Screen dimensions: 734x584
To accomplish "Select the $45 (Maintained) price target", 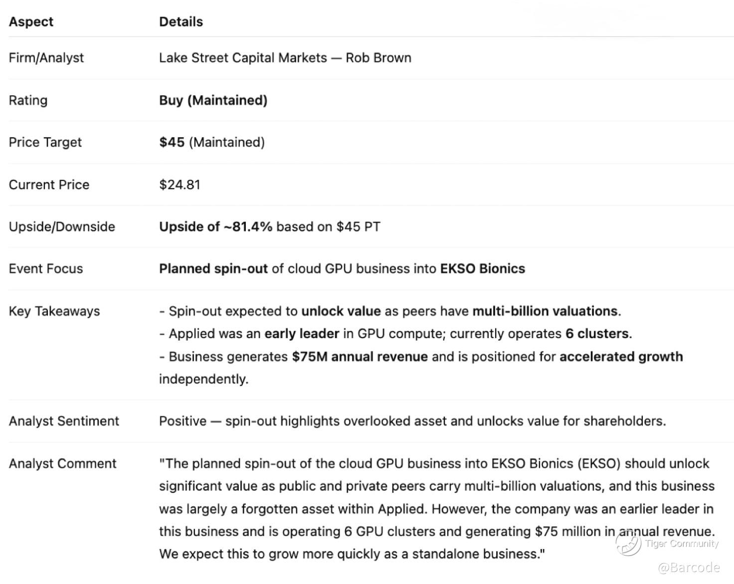I will tap(212, 142).
